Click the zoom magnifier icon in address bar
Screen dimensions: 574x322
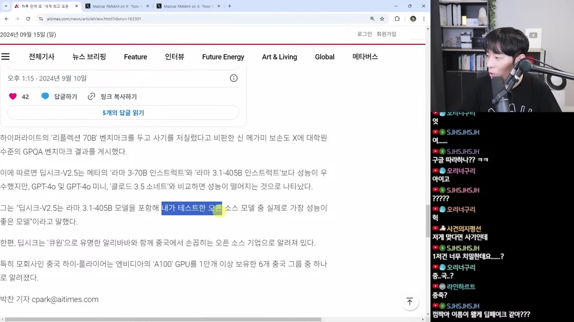point(372,19)
